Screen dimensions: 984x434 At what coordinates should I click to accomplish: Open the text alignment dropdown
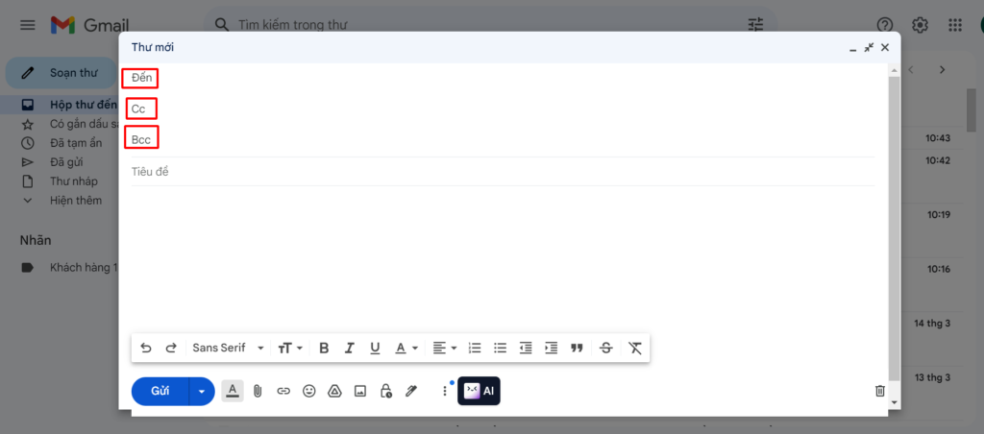(444, 349)
